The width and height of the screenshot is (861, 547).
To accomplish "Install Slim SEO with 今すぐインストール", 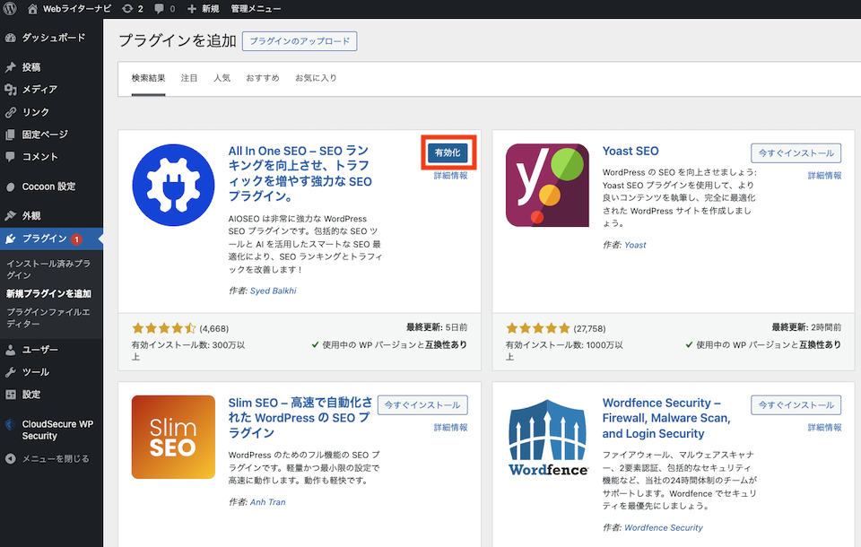I will 422,405.
